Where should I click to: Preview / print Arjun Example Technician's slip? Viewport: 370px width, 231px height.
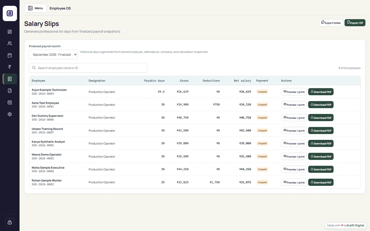pyautogui.click(x=294, y=92)
